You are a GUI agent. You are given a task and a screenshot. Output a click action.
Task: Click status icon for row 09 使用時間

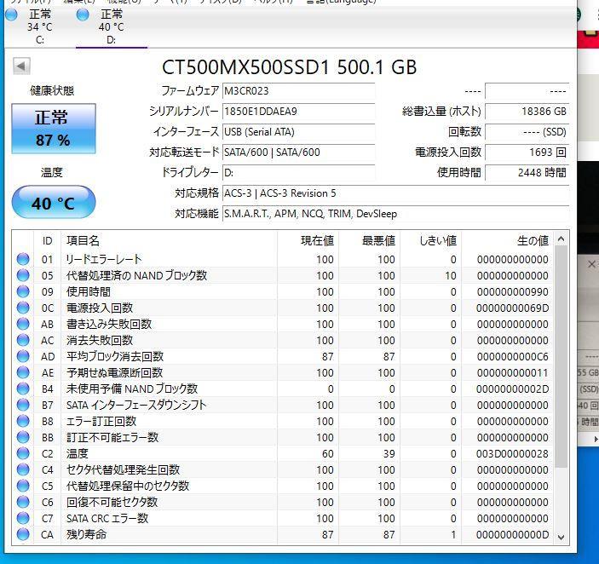click(x=23, y=291)
